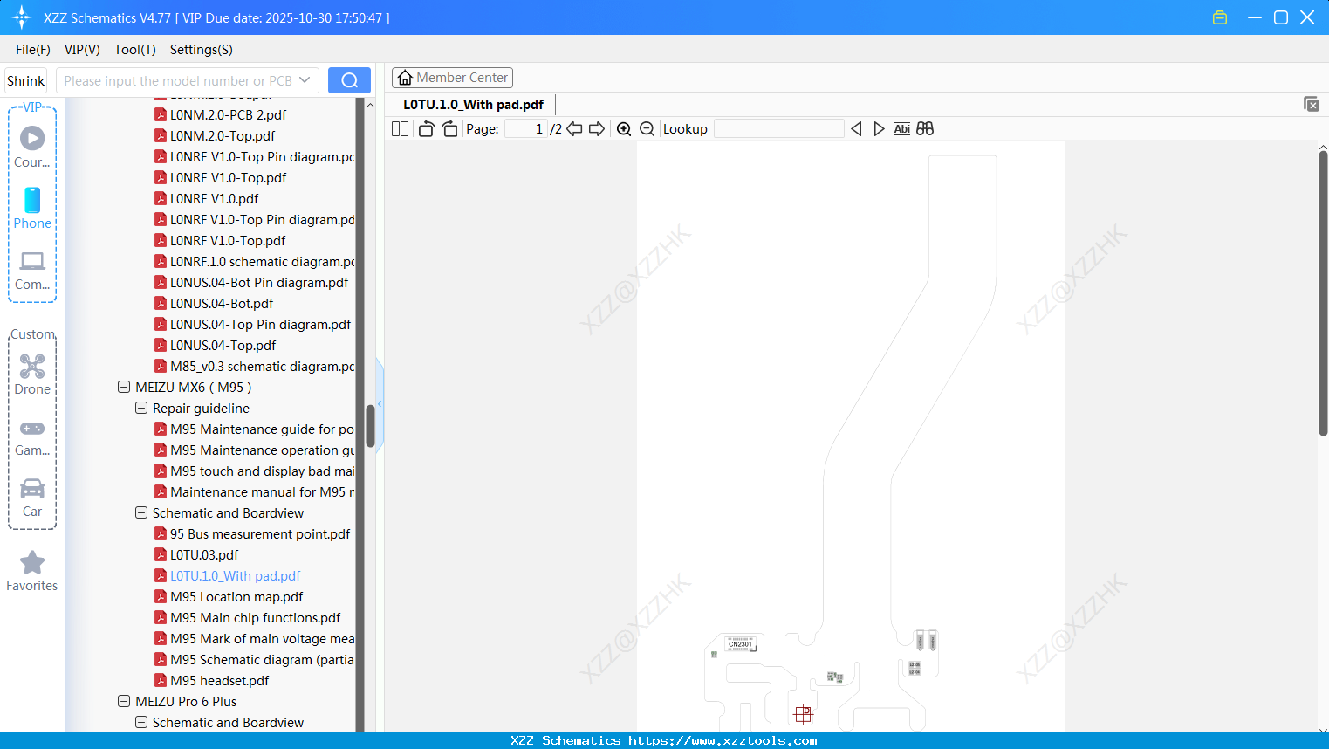
Task: Toggle two-page split view icon
Action: tap(400, 129)
